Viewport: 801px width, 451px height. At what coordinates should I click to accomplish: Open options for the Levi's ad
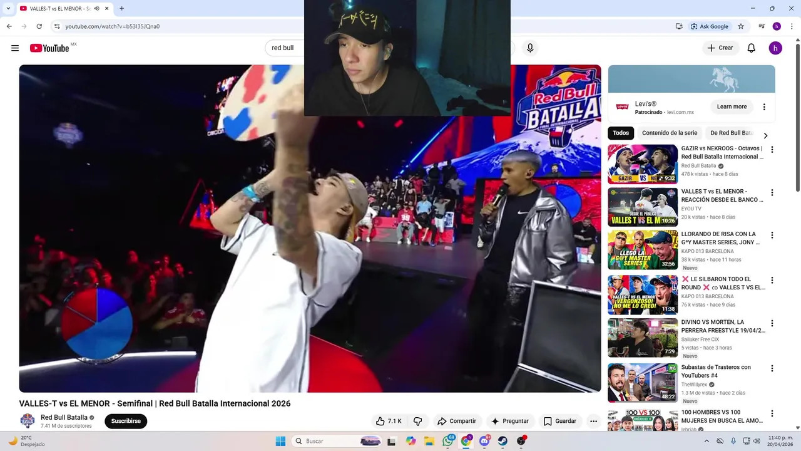click(764, 107)
